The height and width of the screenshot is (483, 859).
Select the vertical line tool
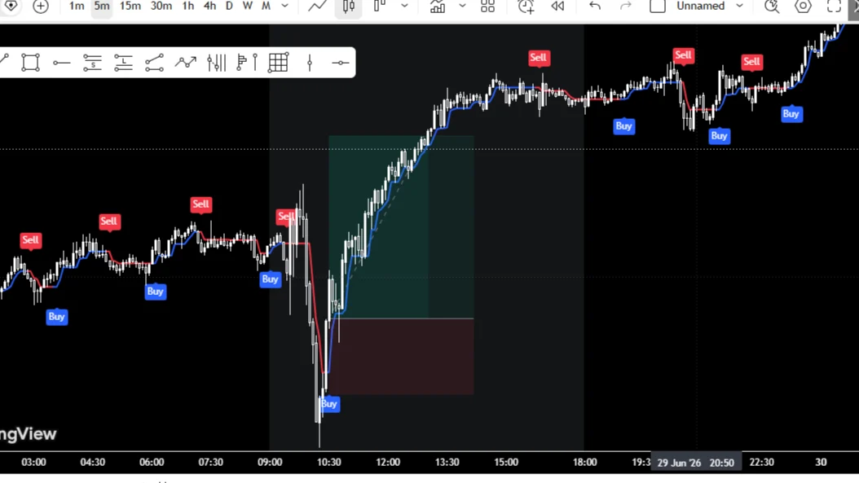pos(310,63)
